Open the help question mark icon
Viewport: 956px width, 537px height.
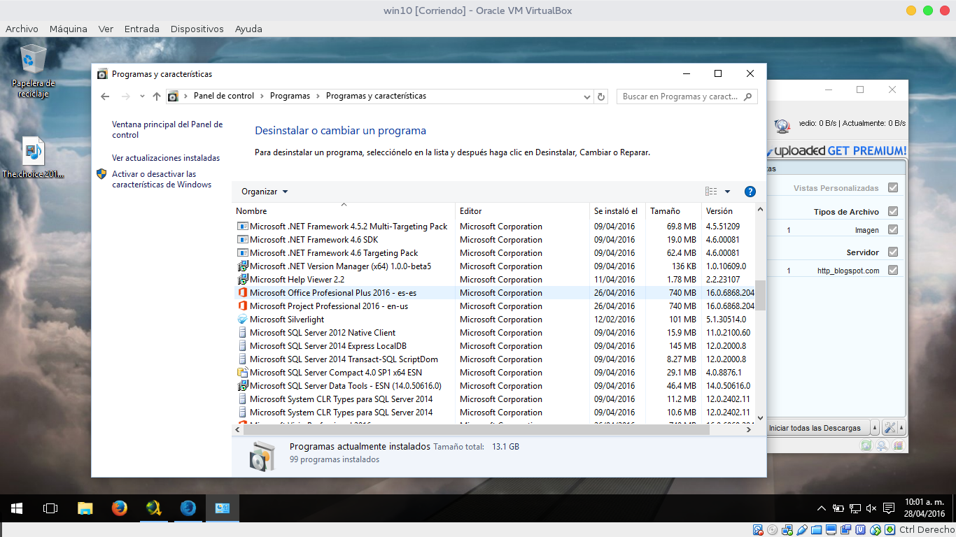(x=750, y=192)
